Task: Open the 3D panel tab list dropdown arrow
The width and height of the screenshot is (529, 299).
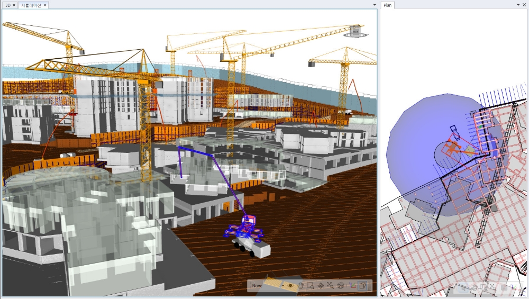Action: [375, 5]
